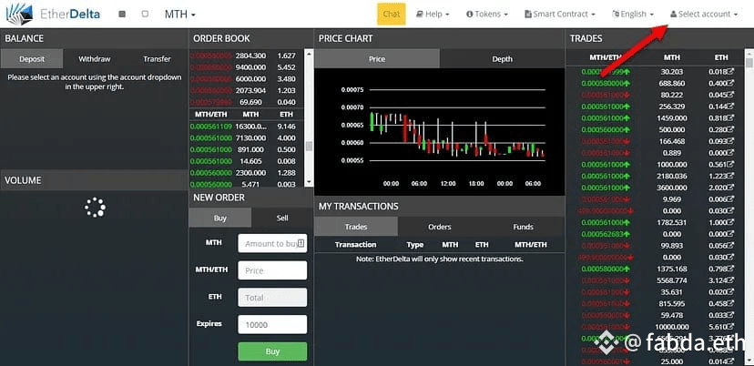Open transaction link for the 3600.000 MTH trade

[731, 188]
